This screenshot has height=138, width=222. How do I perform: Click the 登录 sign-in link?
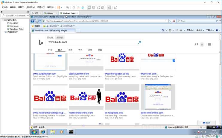[196, 44]
